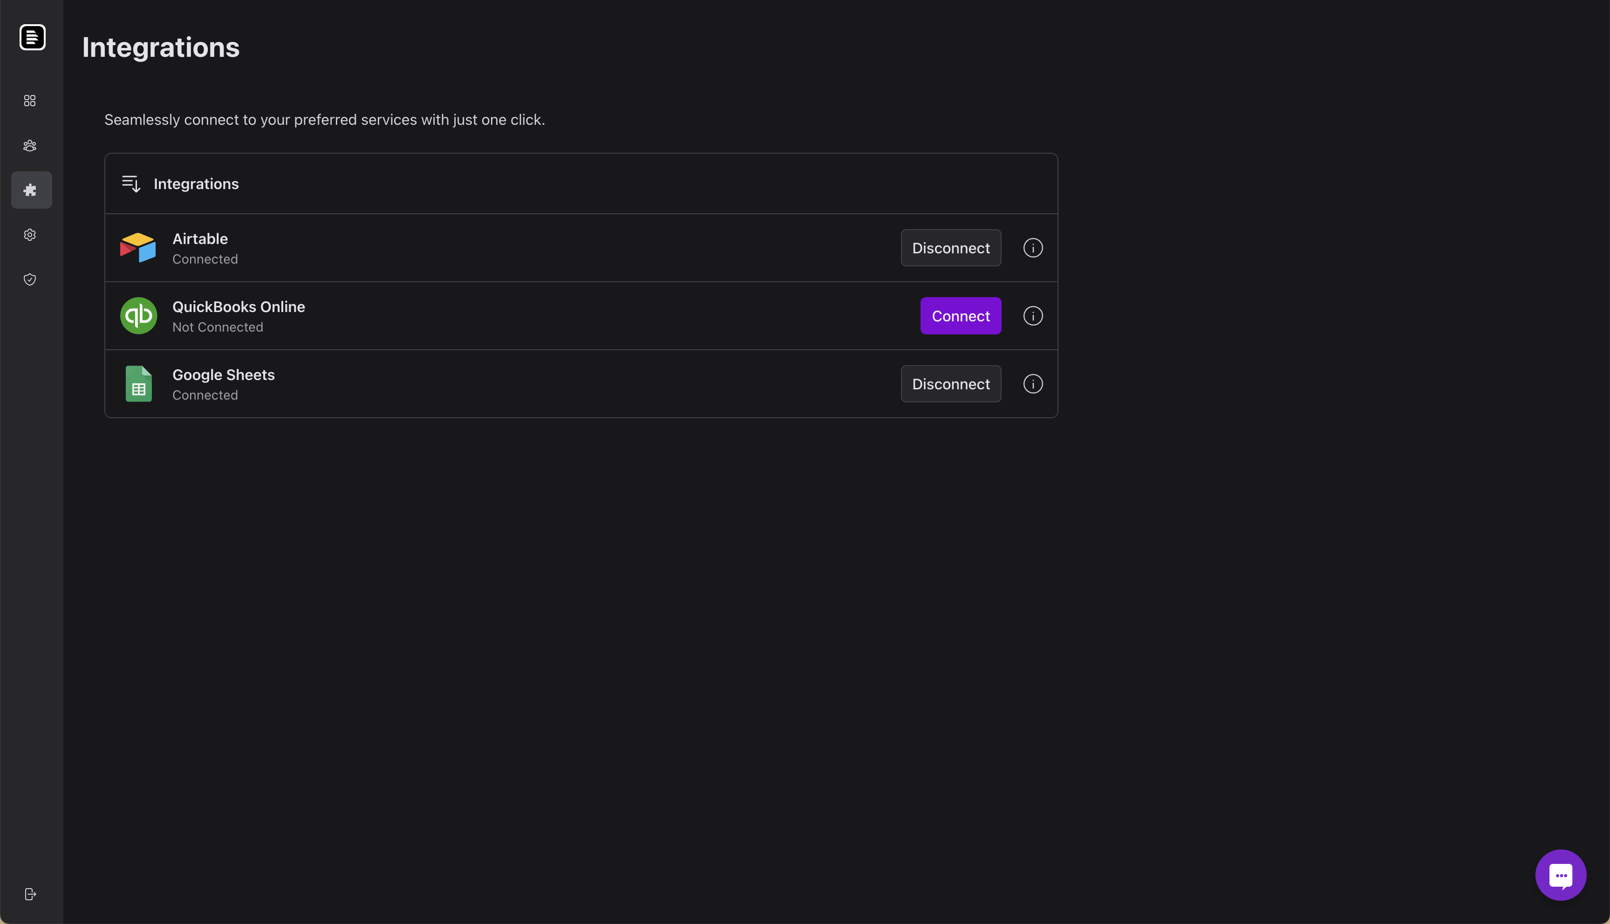Click the Airtable logo

click(x=138, y=247)
